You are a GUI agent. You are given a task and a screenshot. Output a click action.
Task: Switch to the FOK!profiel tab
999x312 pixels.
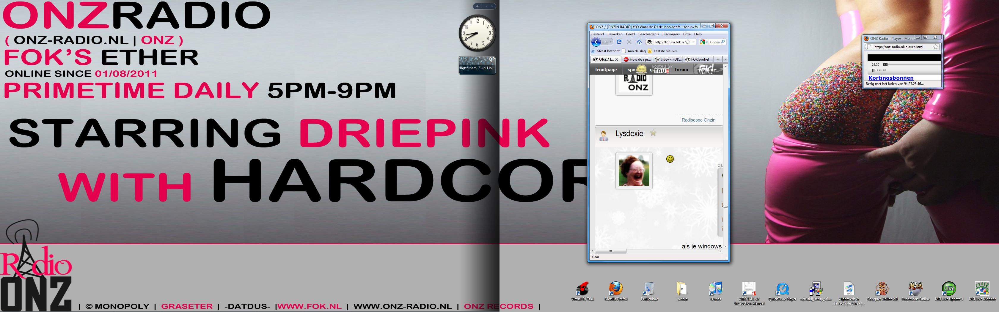pos(698,60)
